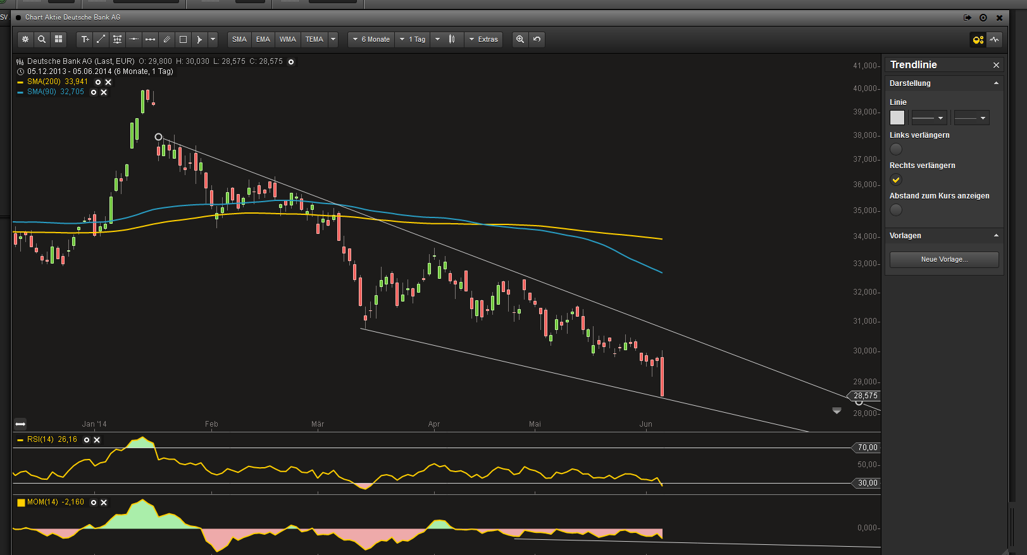Click the current price label 28,575
Image resolution: width=1027 pixels, height=555 pixels.
pyautogui.click(x=865, y=396)
